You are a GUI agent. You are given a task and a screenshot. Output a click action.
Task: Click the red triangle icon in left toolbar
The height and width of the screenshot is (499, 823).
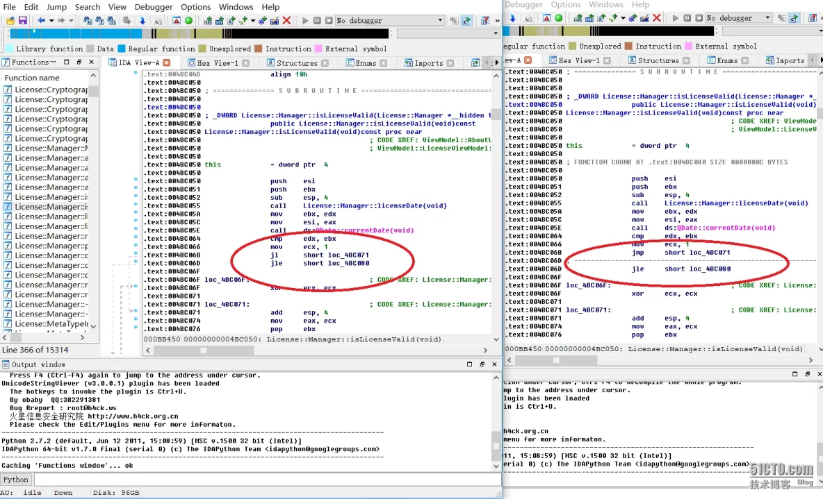tap(177, 20)
